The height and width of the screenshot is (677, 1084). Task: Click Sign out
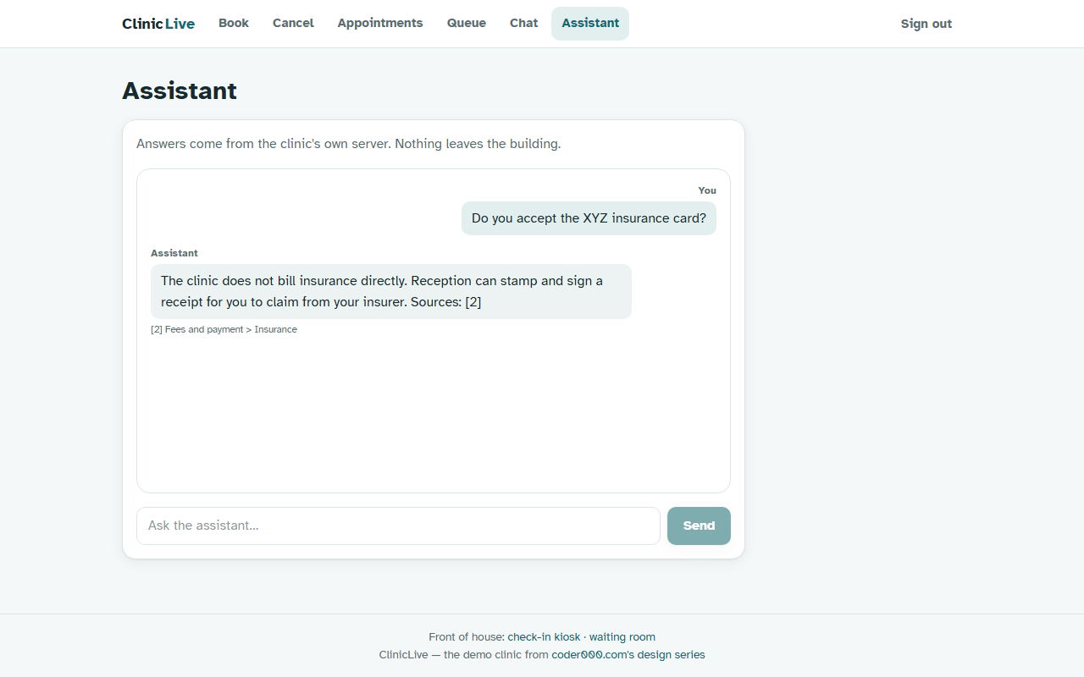(926, 24)
